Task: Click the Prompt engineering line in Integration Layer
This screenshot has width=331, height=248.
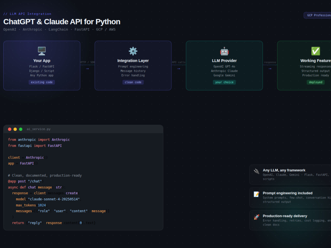Action: (133, 66)
